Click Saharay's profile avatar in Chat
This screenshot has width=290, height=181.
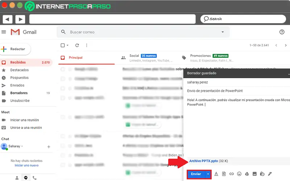pos(4,146)
